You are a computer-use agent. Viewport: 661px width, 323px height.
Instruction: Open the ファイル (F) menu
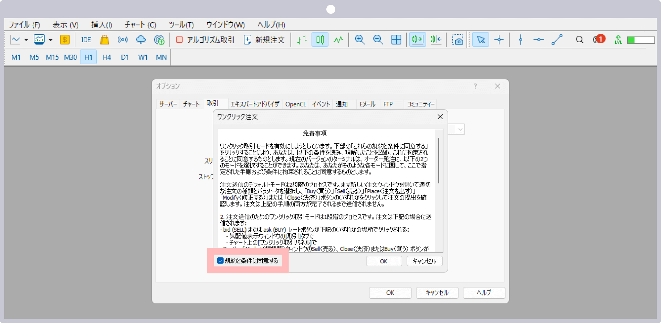24,25
